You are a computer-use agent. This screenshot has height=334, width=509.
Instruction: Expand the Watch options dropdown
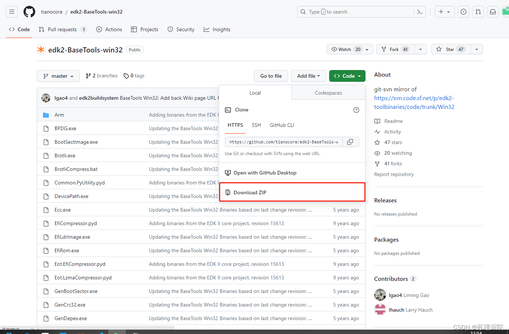click(367, 49)
